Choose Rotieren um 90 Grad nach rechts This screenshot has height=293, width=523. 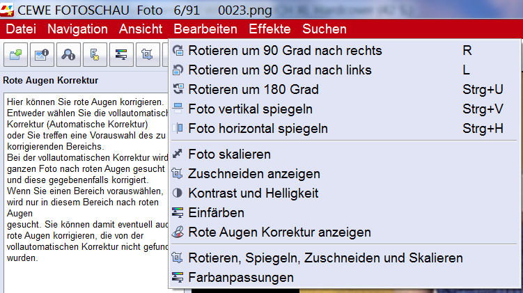pos(345,51)
